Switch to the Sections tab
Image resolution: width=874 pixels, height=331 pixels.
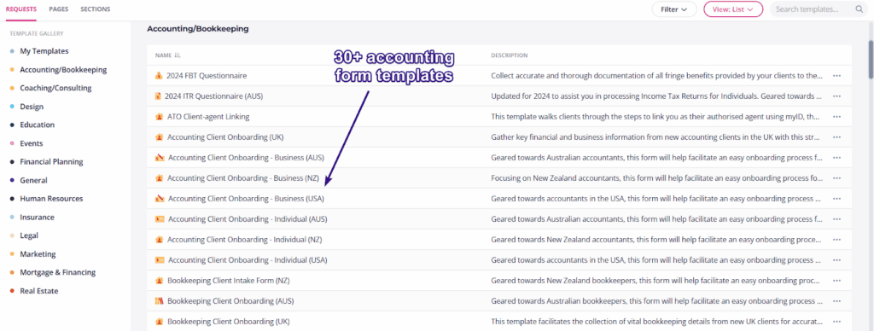point(96,9)
